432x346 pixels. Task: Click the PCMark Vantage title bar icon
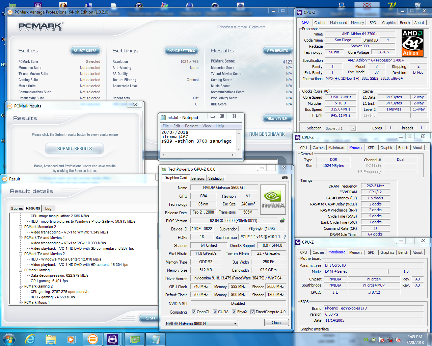pos(10,12)
